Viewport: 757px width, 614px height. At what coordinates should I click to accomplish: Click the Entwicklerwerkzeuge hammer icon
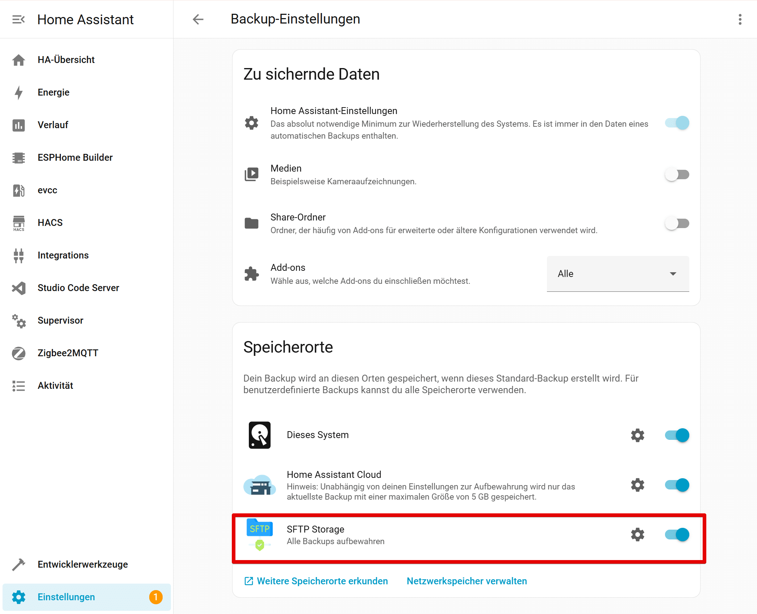coord(18,564)
